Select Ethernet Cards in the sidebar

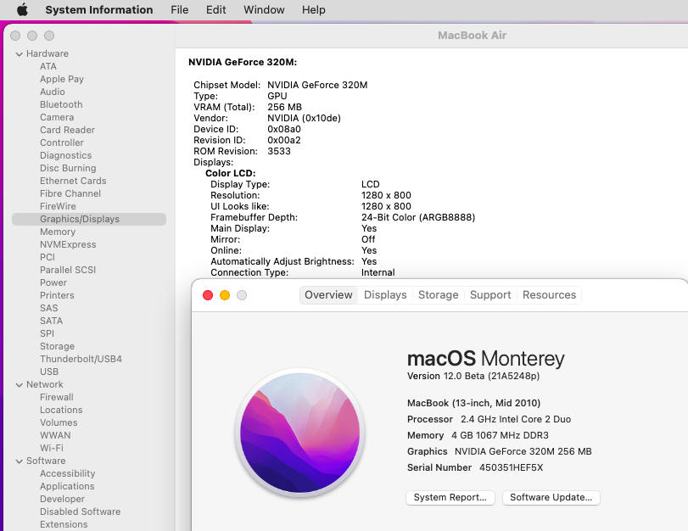73,181
